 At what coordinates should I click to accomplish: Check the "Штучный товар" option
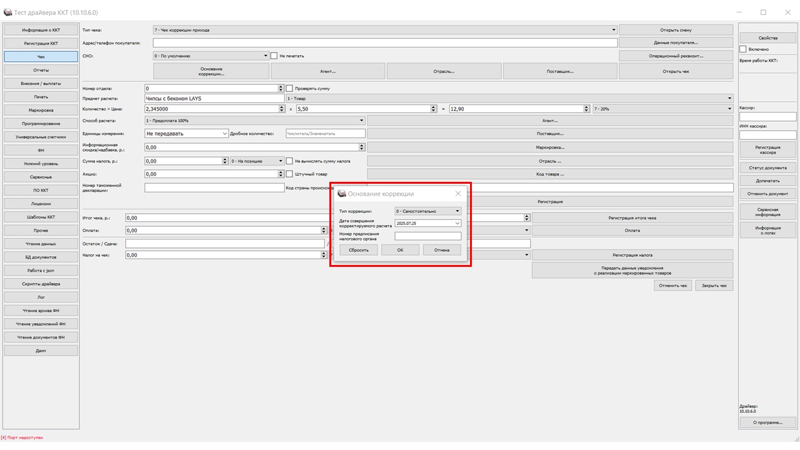pos(289,174)
